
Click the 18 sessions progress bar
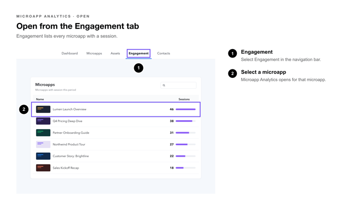pyautogui.click(x=185, y=168)
